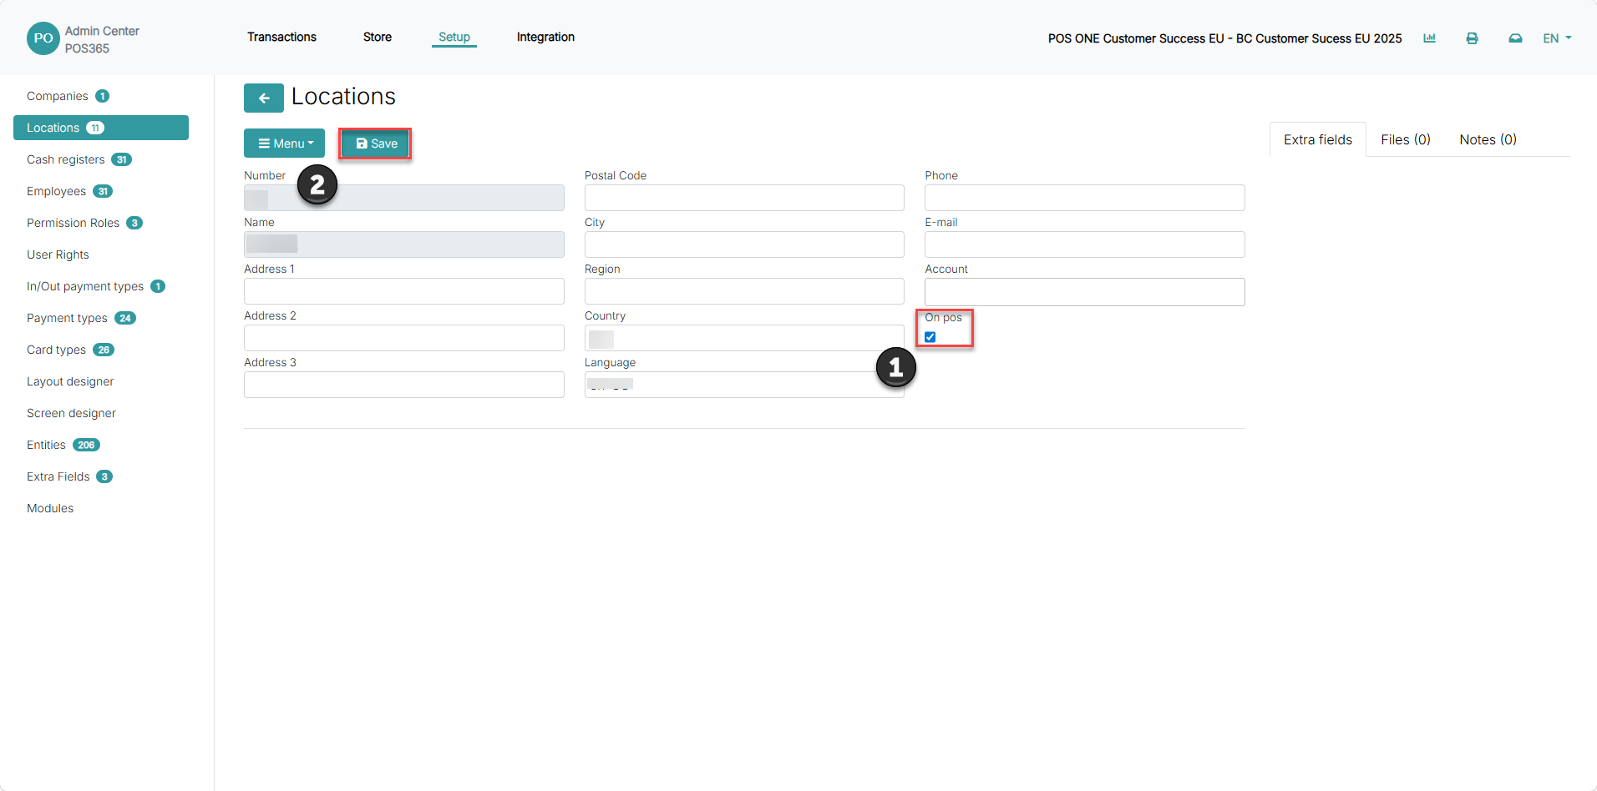Open Cash registers in the sidebar

[x=79, y=159]
